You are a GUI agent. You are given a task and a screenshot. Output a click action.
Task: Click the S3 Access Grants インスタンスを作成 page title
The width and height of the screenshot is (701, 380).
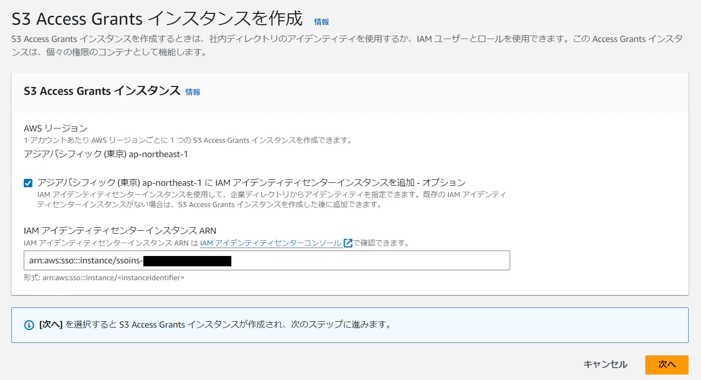(157, 19)
